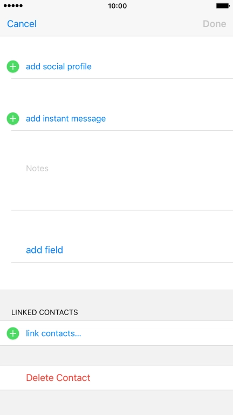The height and width of the screenshot is (415, 233).
Task: Tap the signal strength dots in status bar
Action: tap(13, 6)
